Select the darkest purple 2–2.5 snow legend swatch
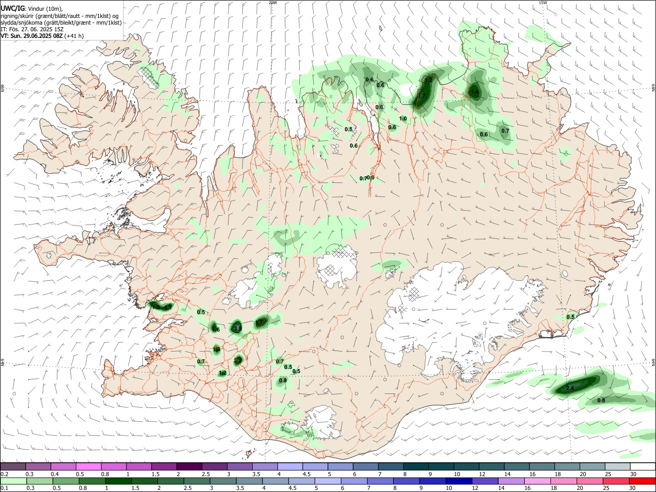Screen dimensions: 656x492 [x=189, y=466]
